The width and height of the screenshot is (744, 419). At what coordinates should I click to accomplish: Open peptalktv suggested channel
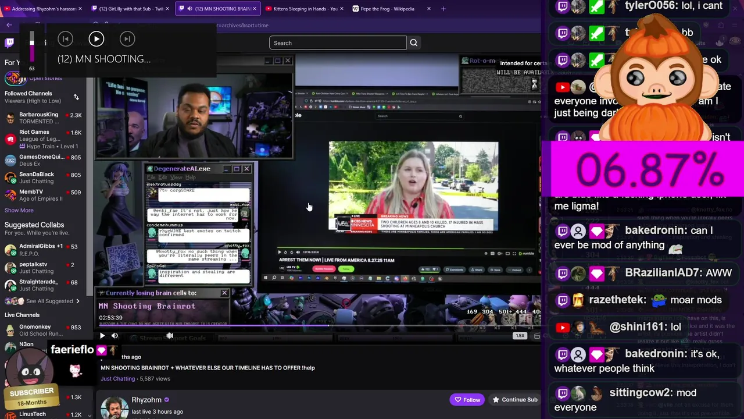43,268
